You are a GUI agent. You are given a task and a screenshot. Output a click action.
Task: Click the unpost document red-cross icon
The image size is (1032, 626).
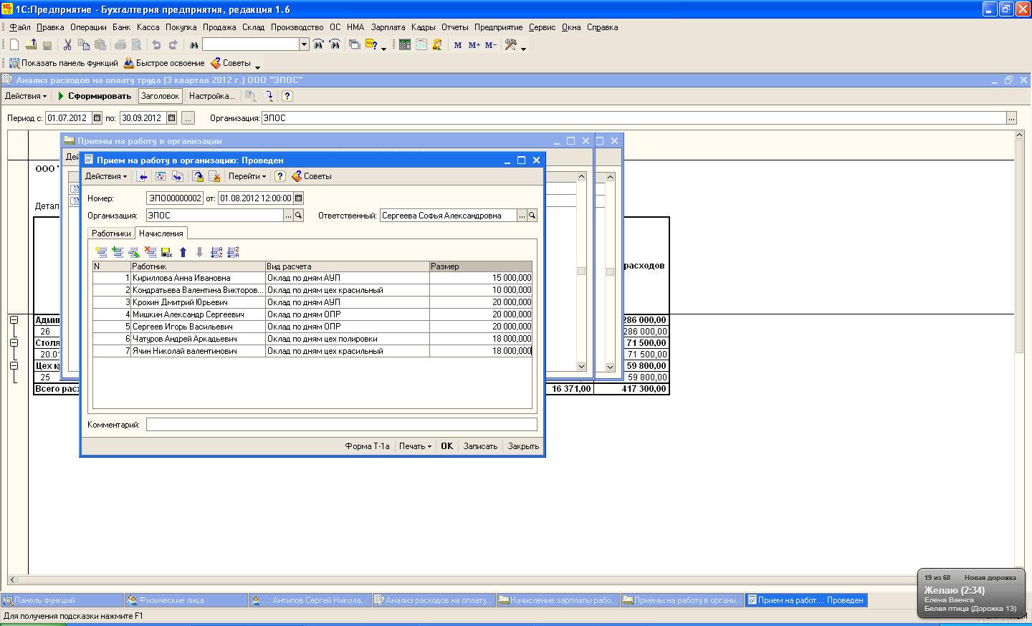[x=214, y=176]
